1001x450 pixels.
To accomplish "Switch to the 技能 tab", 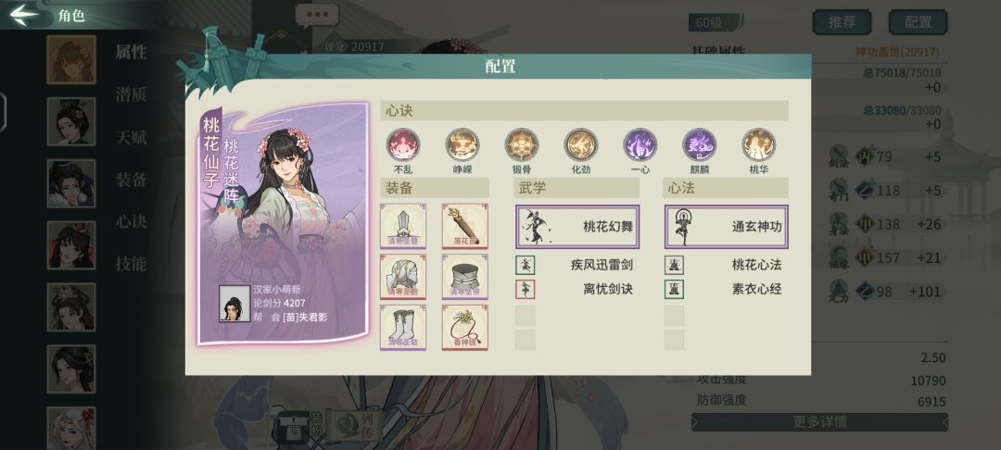I will 131,263.
